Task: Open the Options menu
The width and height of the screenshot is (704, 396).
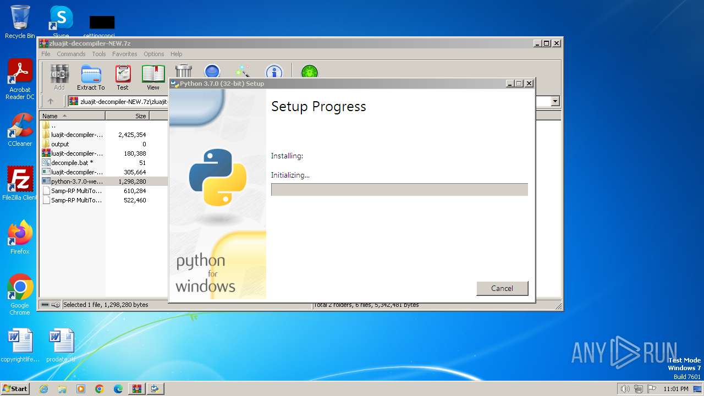Action: click(154, 54)
